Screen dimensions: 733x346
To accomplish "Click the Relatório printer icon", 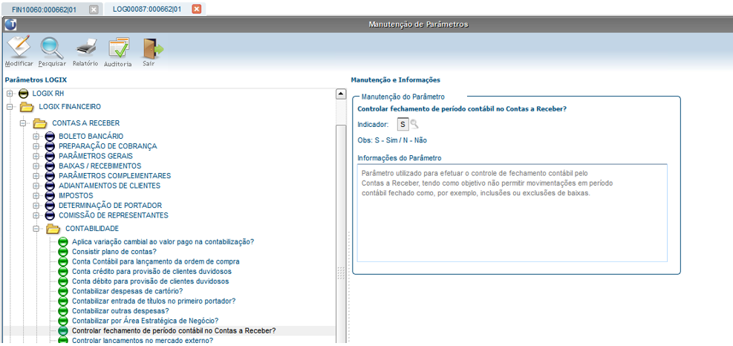I will click(x=86, y=48).
